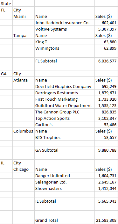Viewport: 118px width, 224px height.
Task: Click the Grand Total label
Action: [x=65, y=220]
